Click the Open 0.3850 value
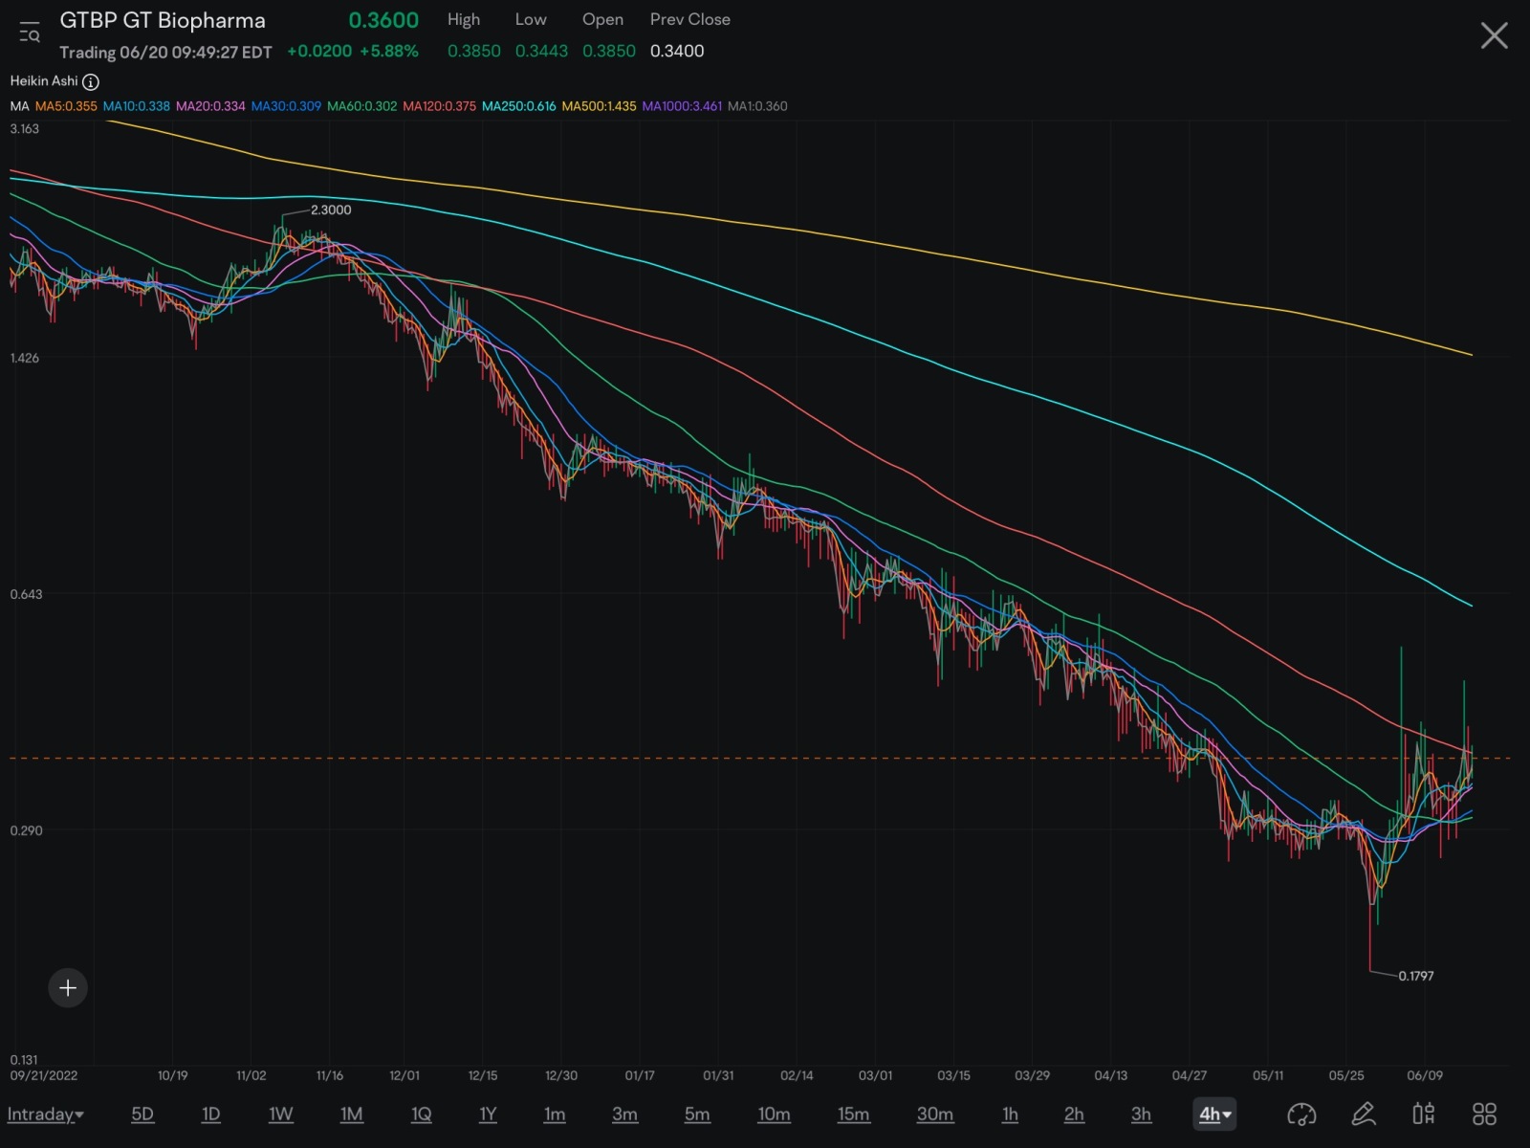 pos(609,52)
